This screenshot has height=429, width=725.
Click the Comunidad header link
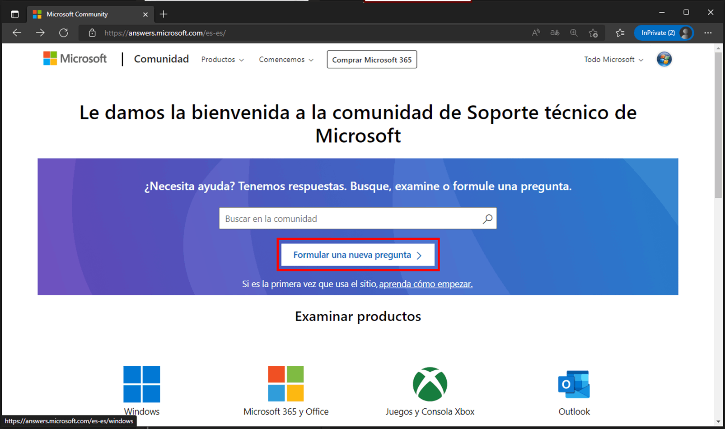pyautogui.click(x=161, y=59)
